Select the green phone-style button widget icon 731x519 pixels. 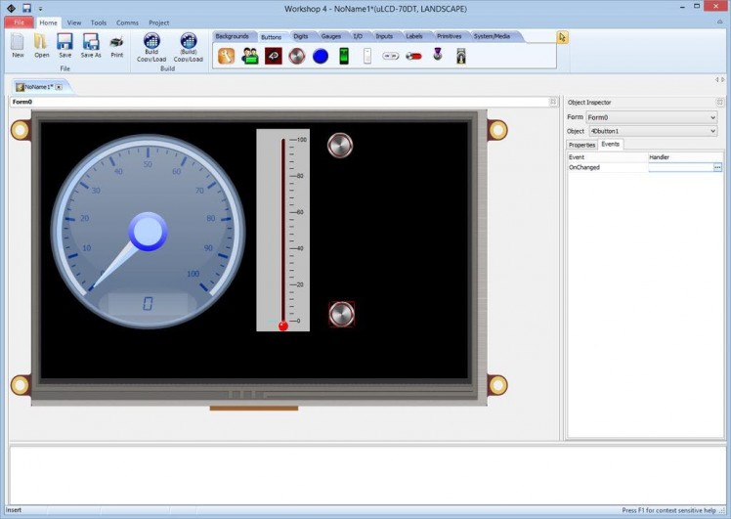344,56
